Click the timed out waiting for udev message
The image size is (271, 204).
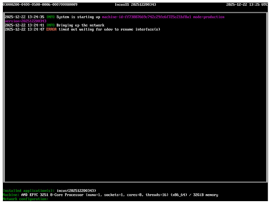(109, 29)
